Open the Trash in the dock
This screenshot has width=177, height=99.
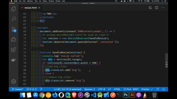(154, 95)
